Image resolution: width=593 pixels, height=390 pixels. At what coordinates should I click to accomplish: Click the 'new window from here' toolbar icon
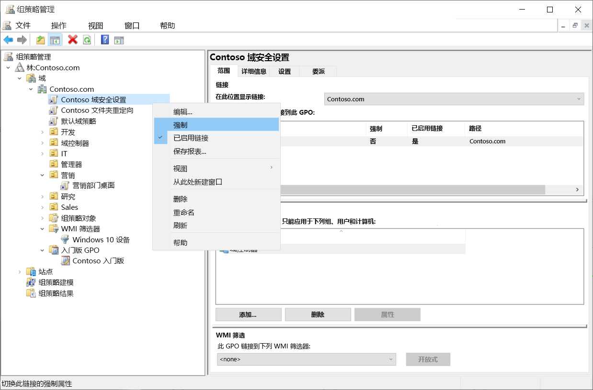(118, 40)
